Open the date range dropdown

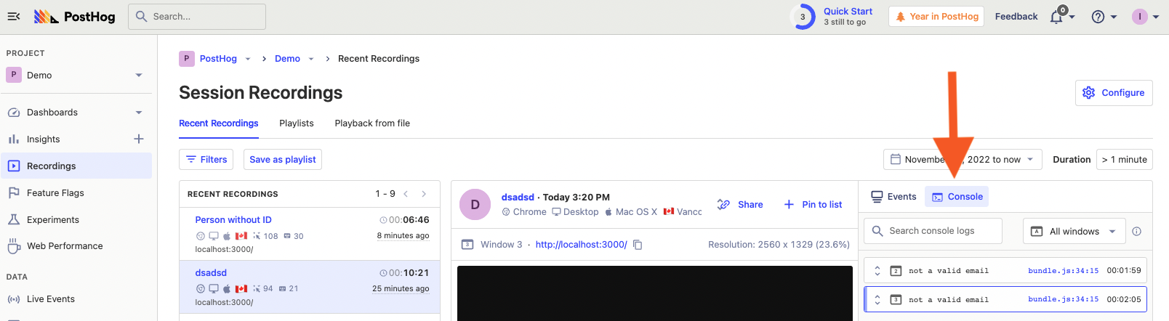963,160
